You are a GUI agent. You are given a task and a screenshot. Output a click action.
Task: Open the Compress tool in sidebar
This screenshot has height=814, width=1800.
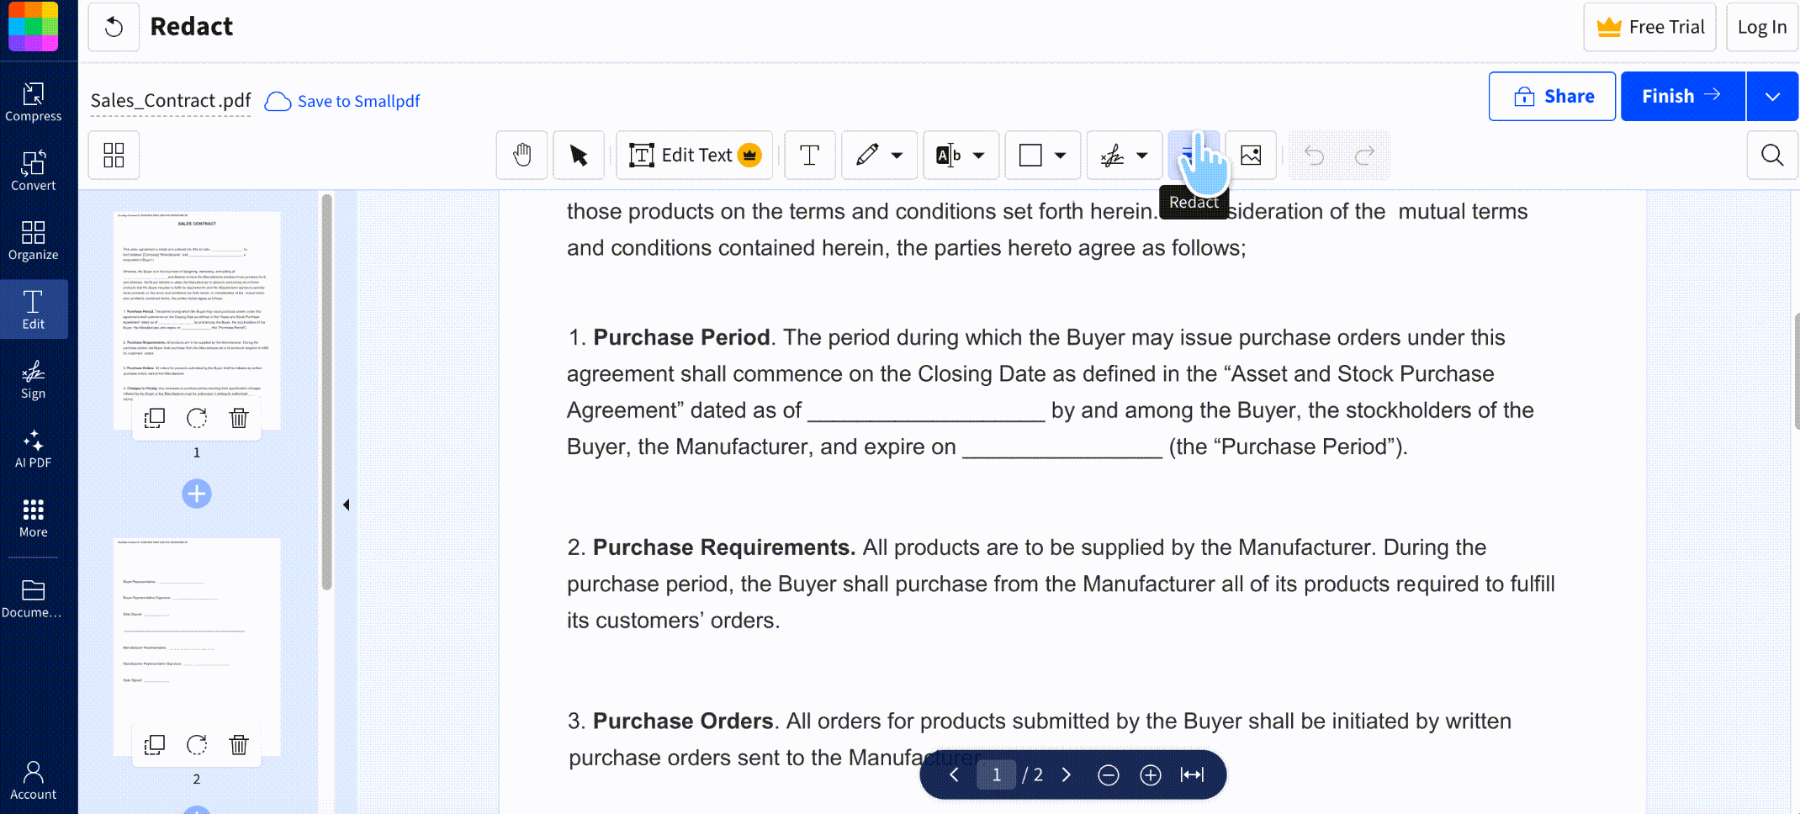34,103
